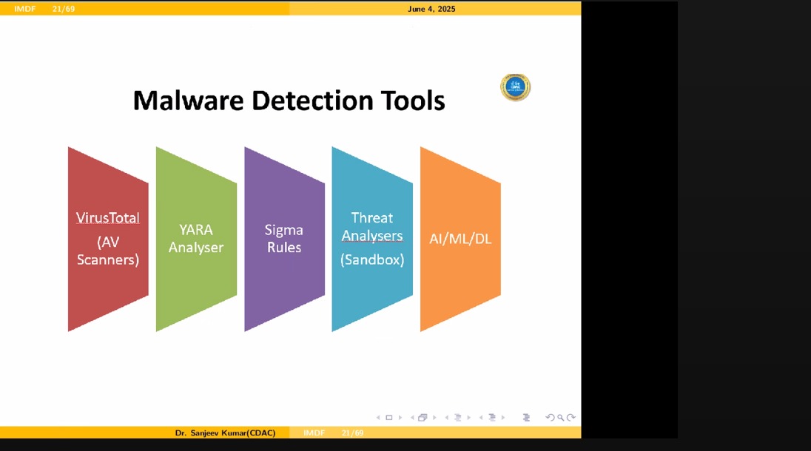Viewport: 811px width, 451px height.
Task: Click the subsection navigation icon
Action: point(457,418)
